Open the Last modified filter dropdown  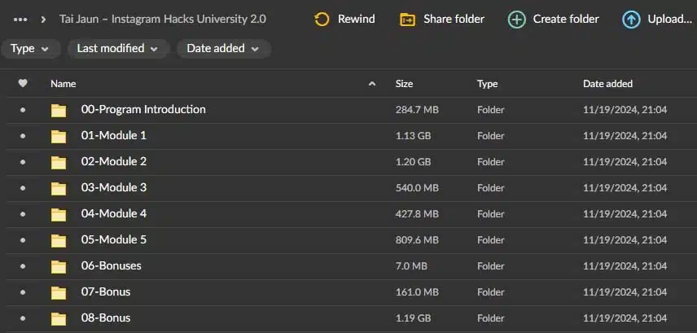pos(118,49)
